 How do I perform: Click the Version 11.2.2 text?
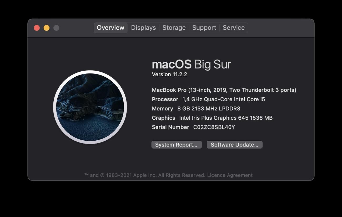click(169, 75)
